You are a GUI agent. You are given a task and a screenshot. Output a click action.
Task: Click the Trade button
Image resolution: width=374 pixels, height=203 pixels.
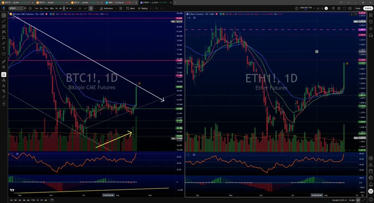click(x=358, y=8)
